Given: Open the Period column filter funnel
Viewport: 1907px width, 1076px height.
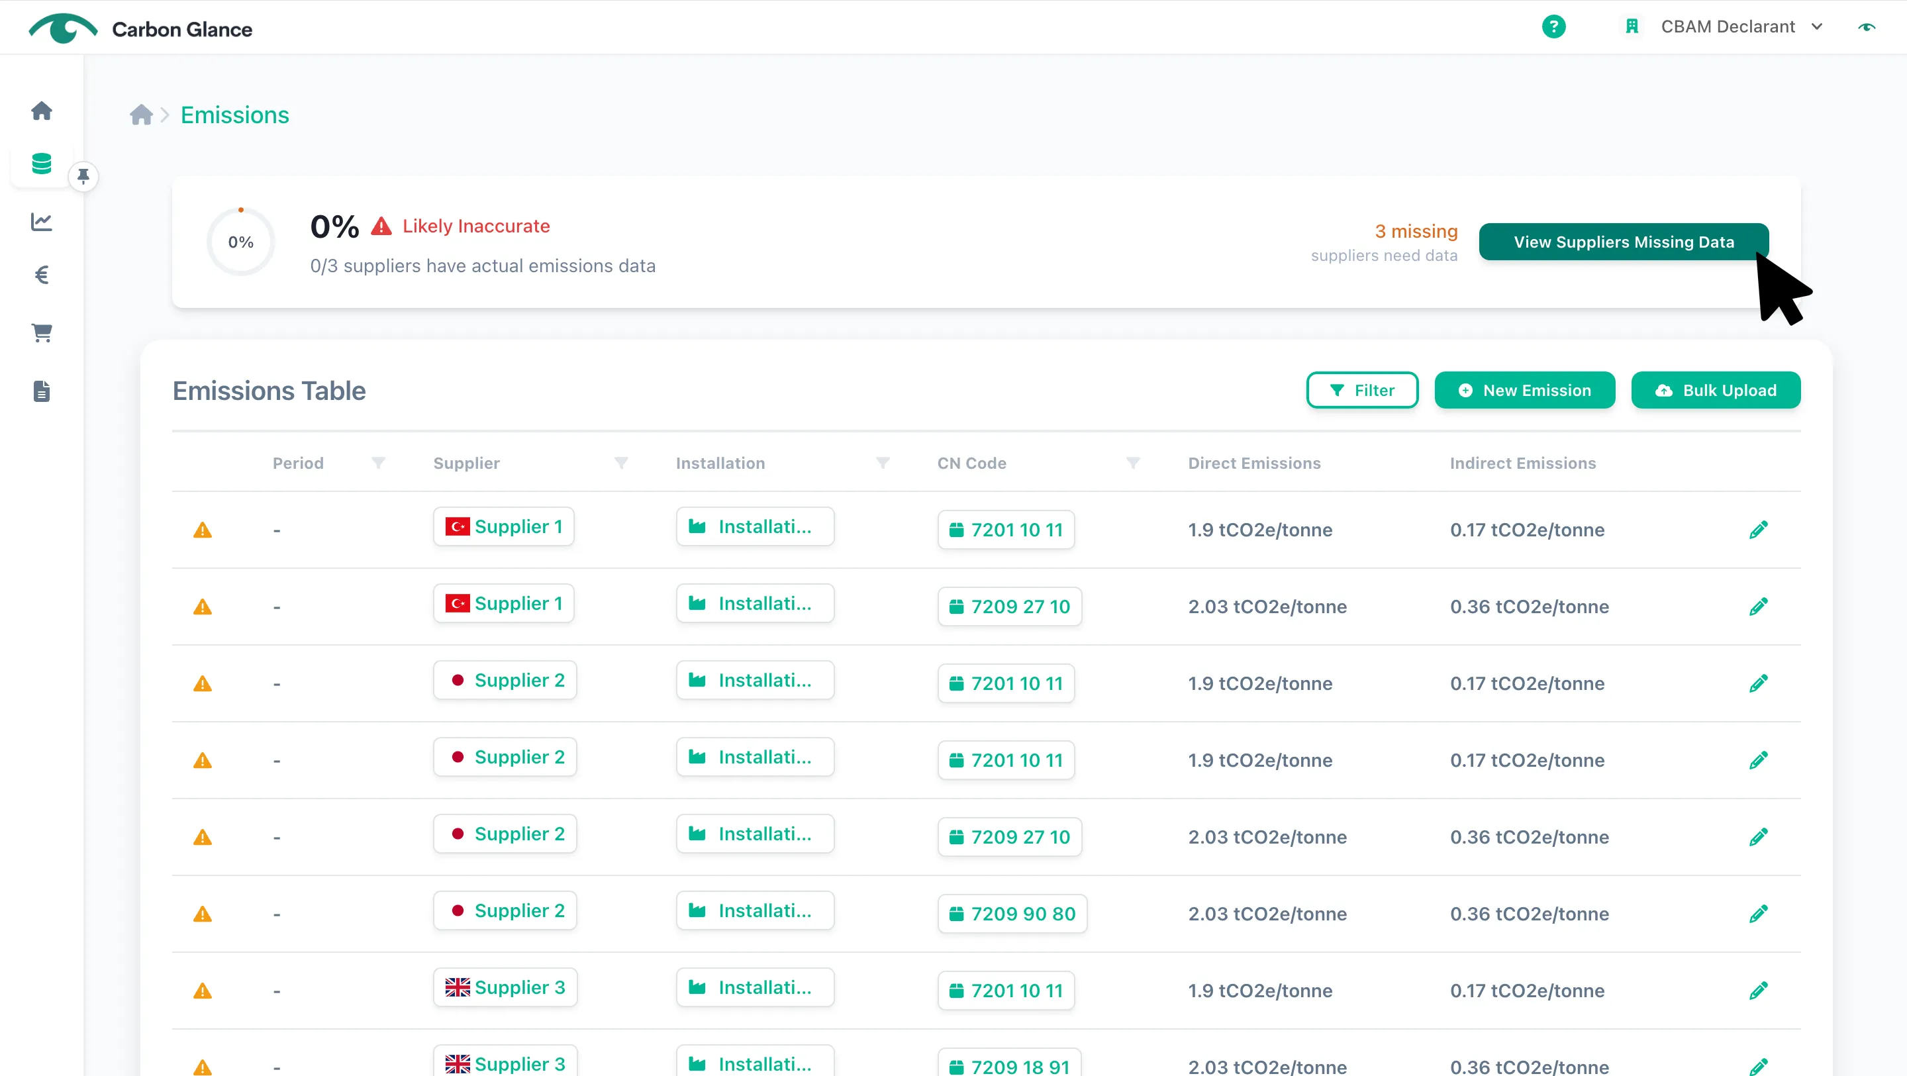Looking at the screenshot, I should point(378,463).
